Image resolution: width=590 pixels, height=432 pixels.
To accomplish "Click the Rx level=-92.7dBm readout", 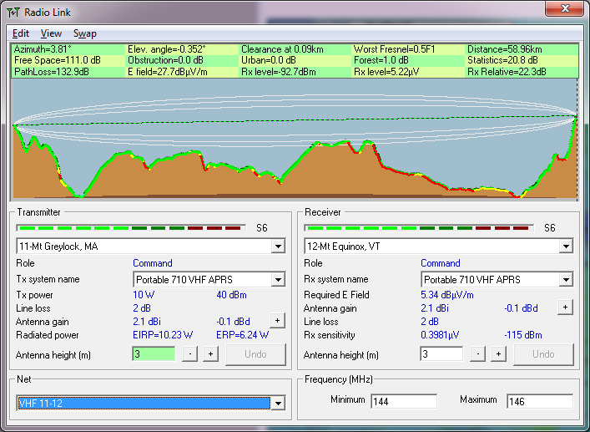I will 279,72.
